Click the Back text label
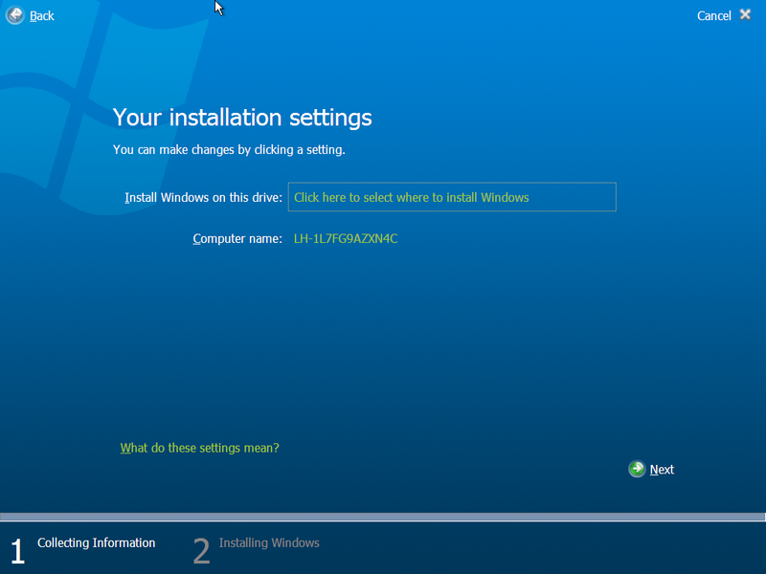The height and width of the screenshot is (574, 766). 41,16
